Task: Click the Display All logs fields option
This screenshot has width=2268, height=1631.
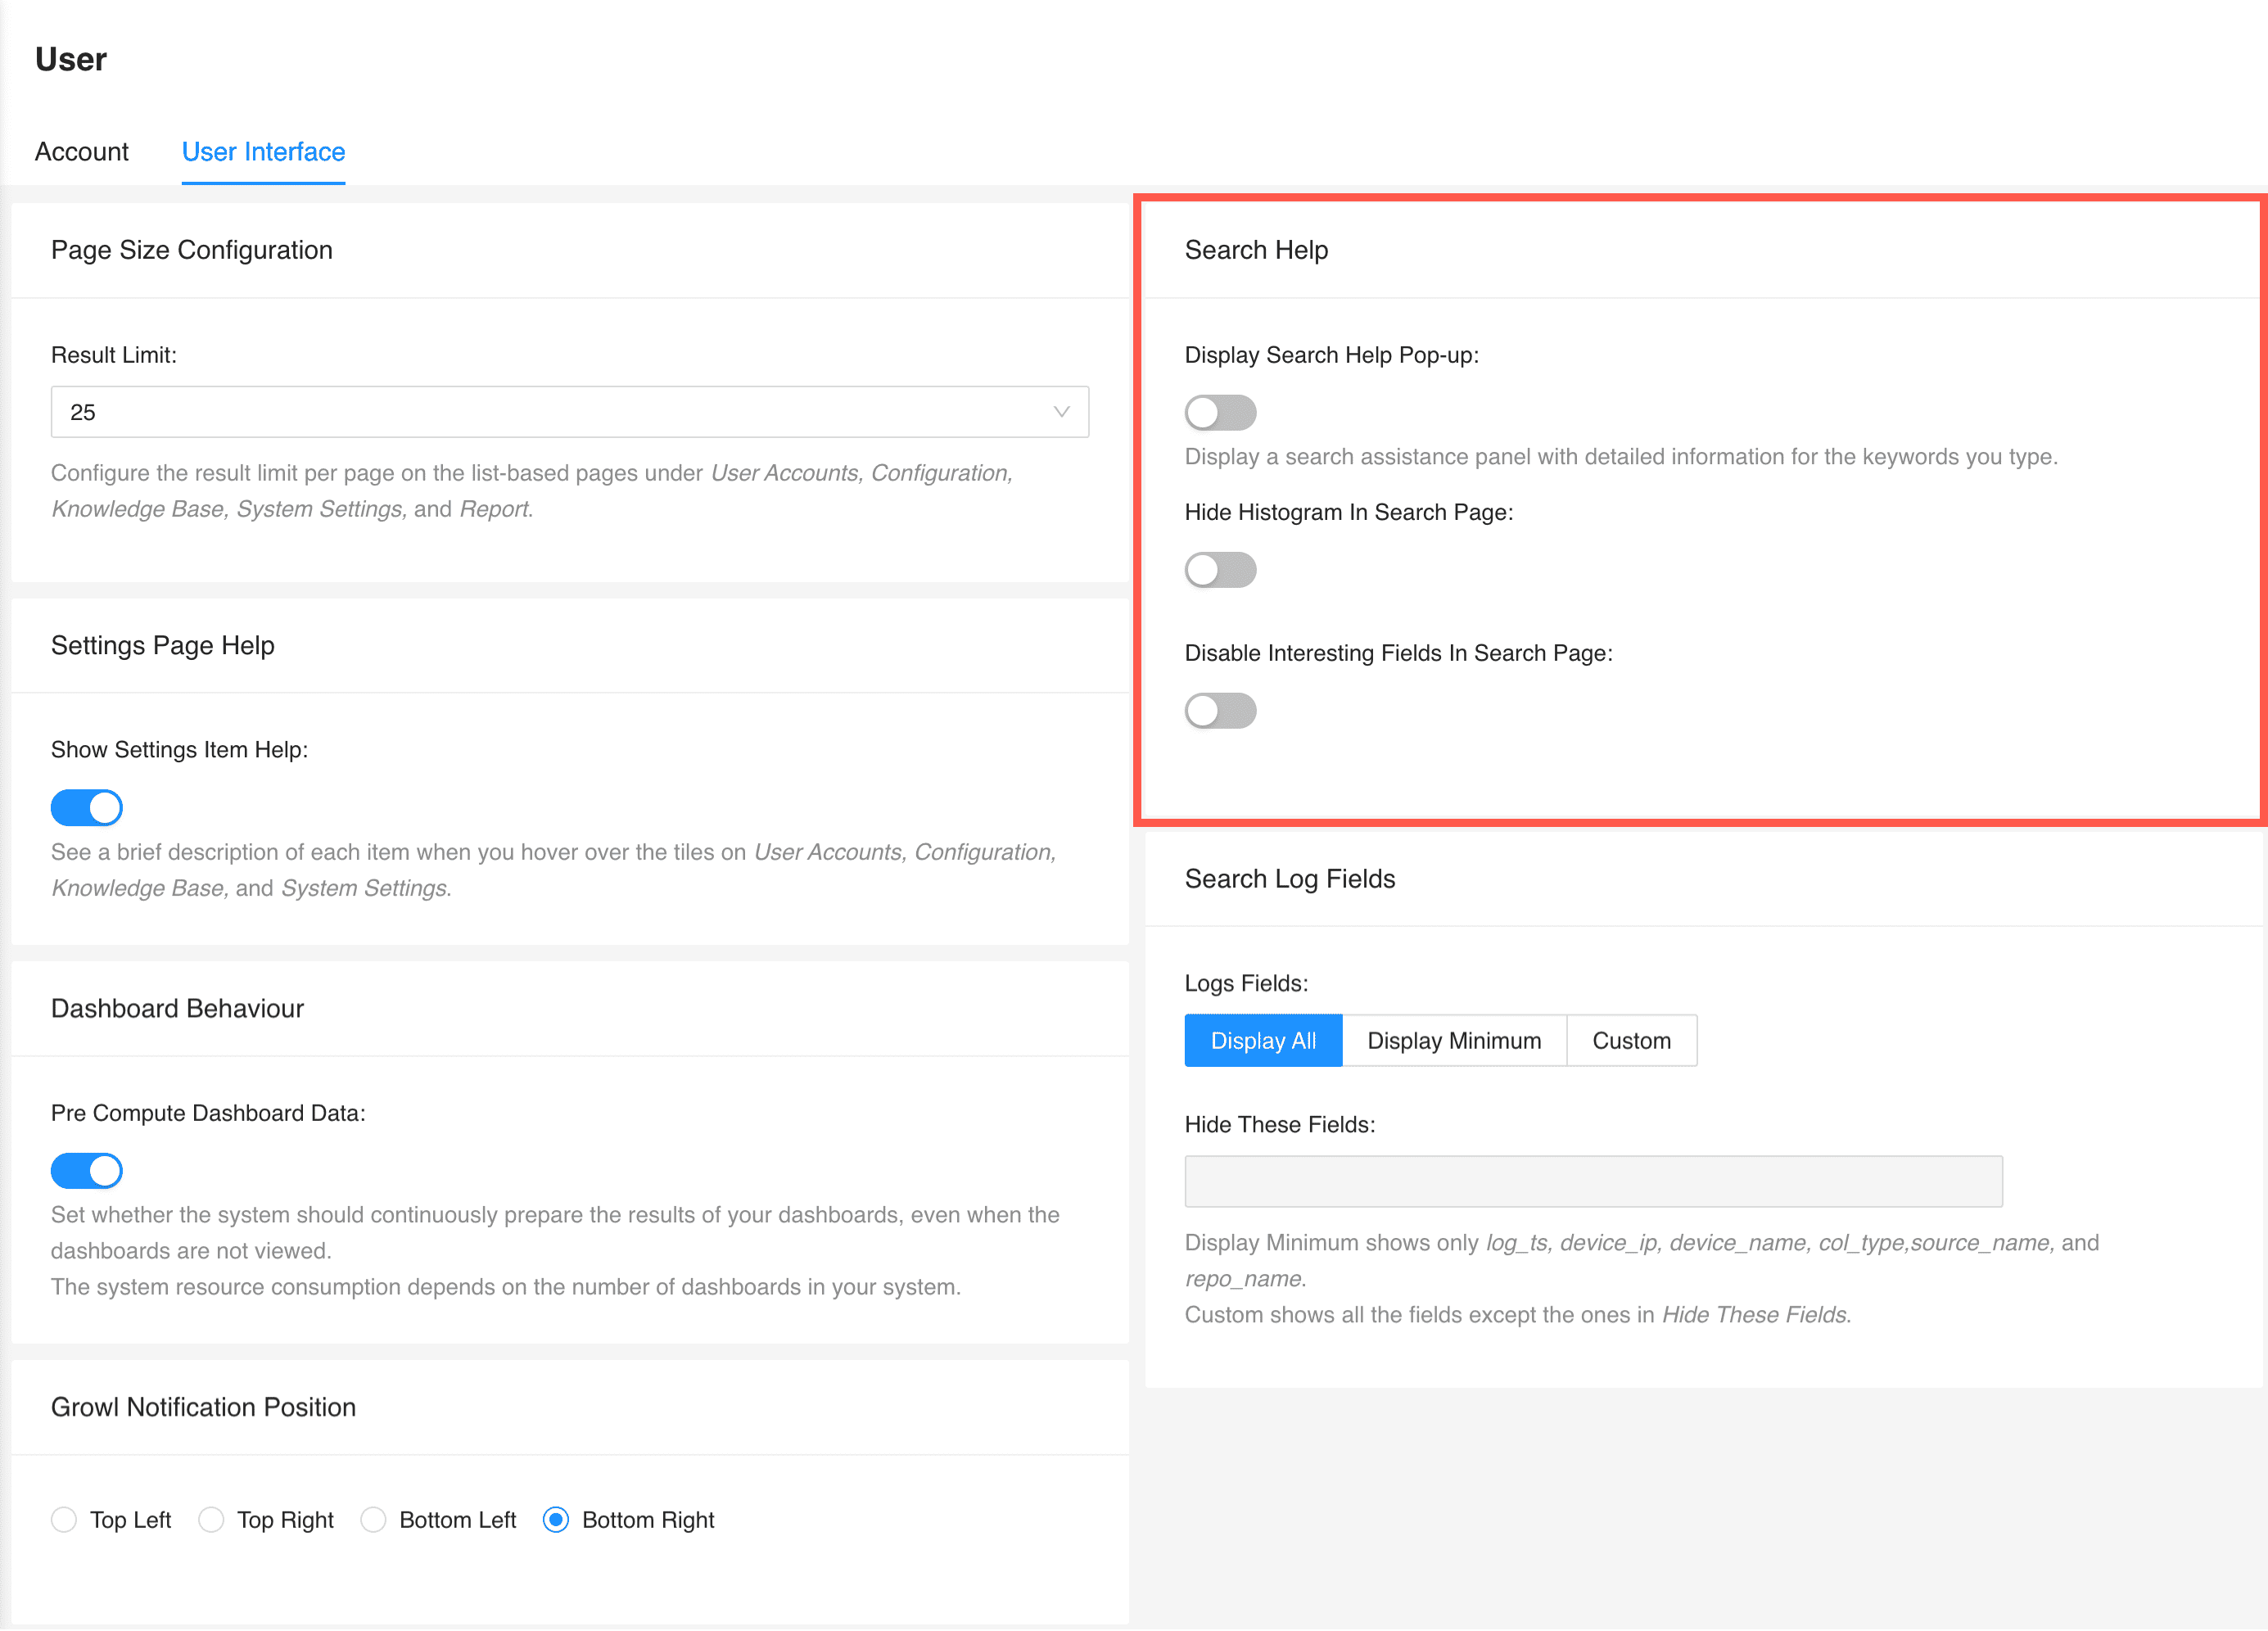Action: point(1263,1040)
